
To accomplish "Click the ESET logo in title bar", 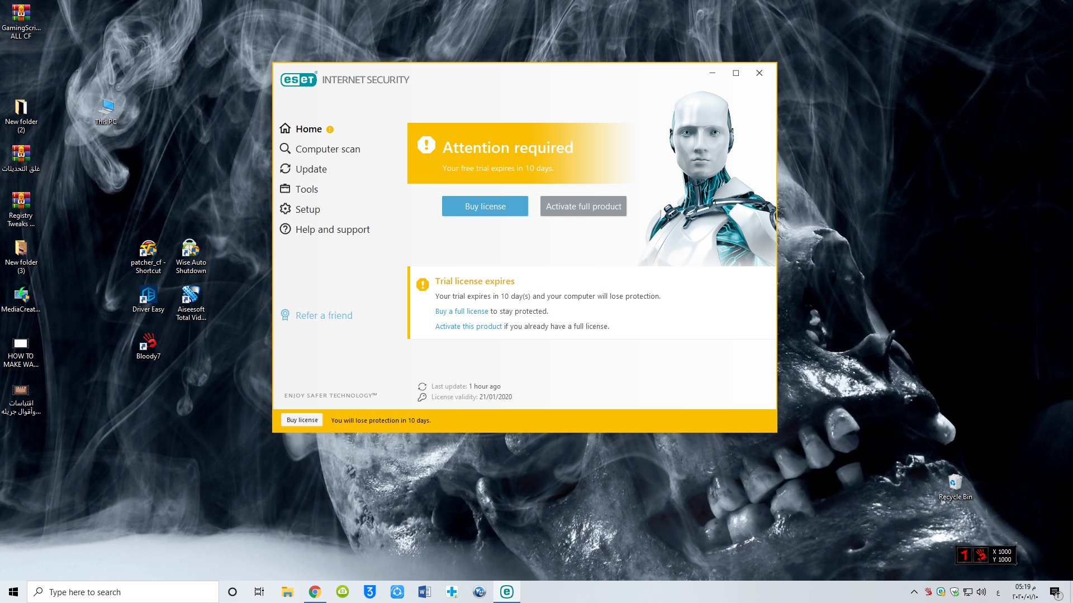I will (298, 79).
